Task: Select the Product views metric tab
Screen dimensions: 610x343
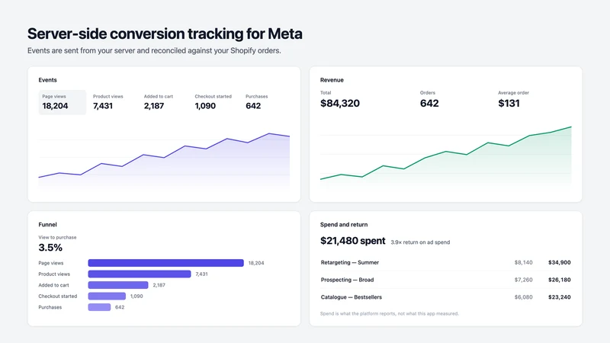Action: [113, 102]
